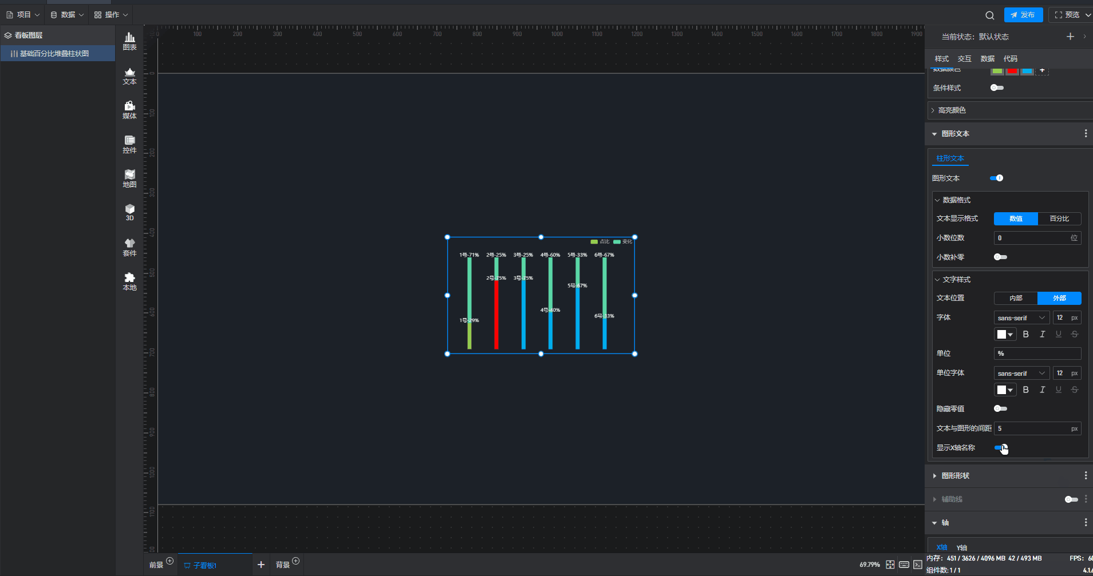Click the 发布 publish button

coord(1023,15)
